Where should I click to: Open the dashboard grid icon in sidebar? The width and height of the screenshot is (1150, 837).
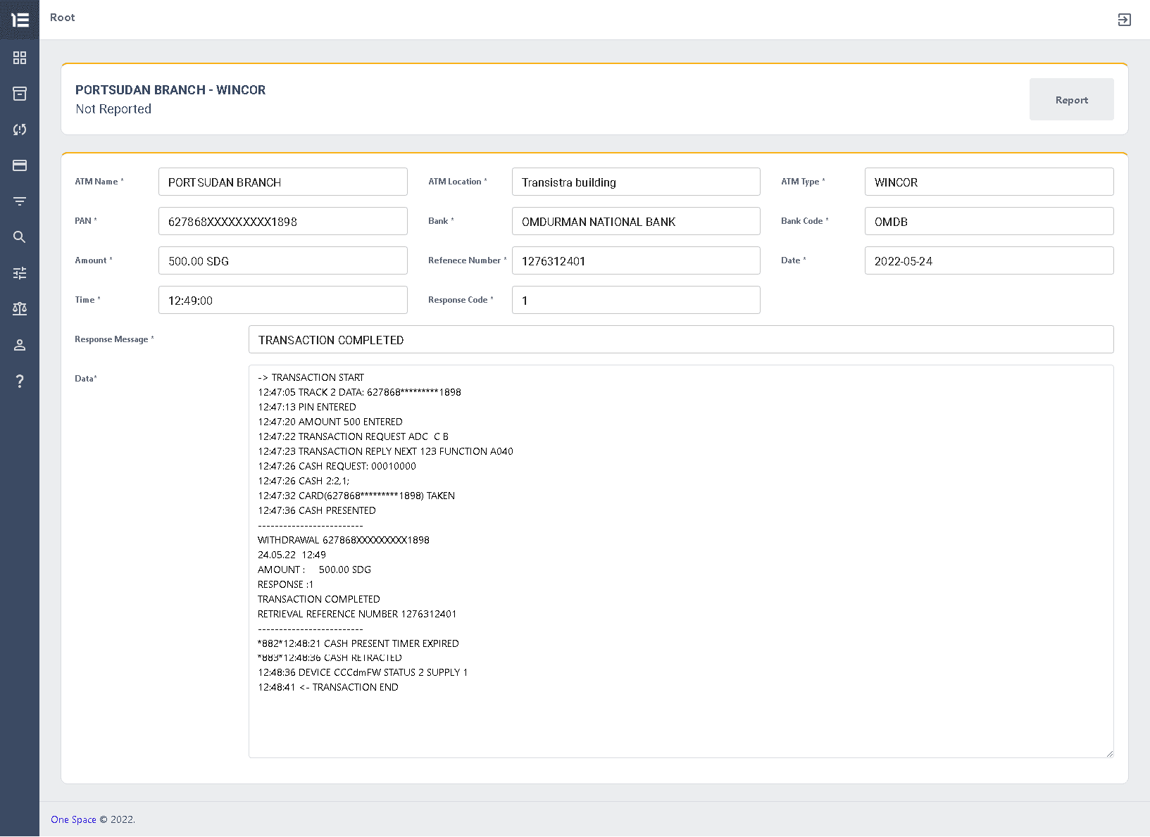[19, 58]
